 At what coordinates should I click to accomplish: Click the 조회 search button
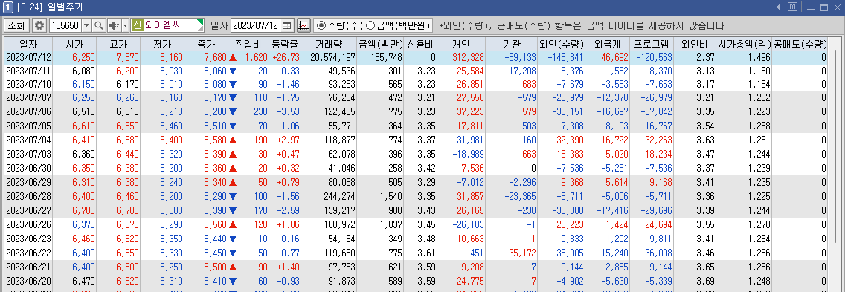click(x=16, y=25)
